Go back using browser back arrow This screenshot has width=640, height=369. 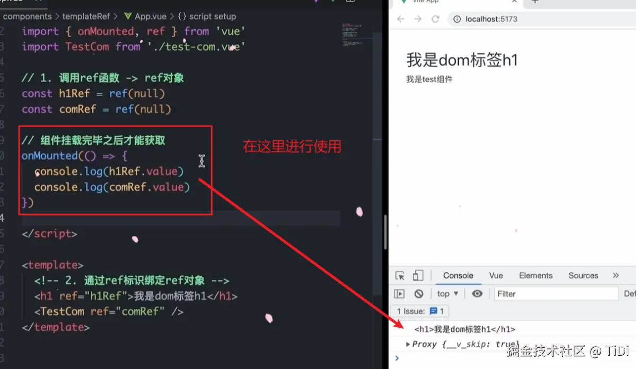(x=401, y=19)
